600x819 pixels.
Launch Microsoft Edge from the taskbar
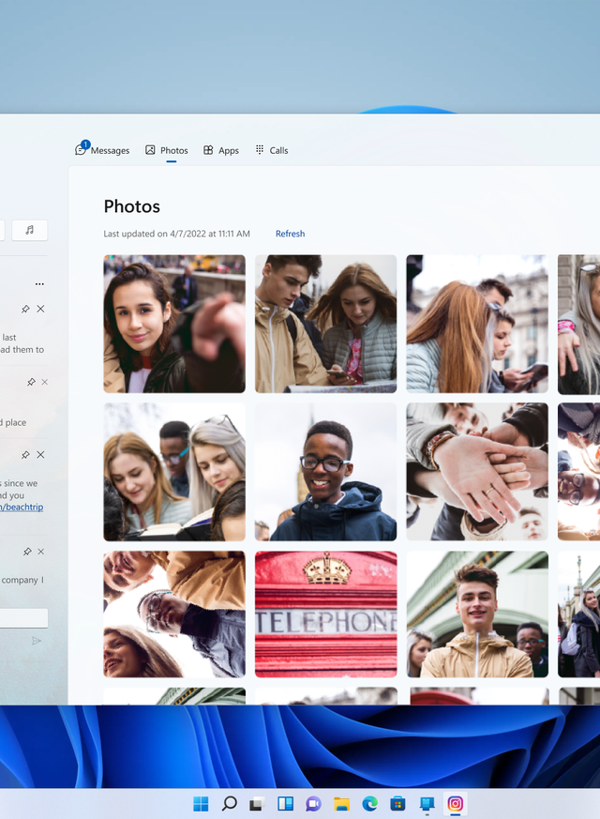369,804
